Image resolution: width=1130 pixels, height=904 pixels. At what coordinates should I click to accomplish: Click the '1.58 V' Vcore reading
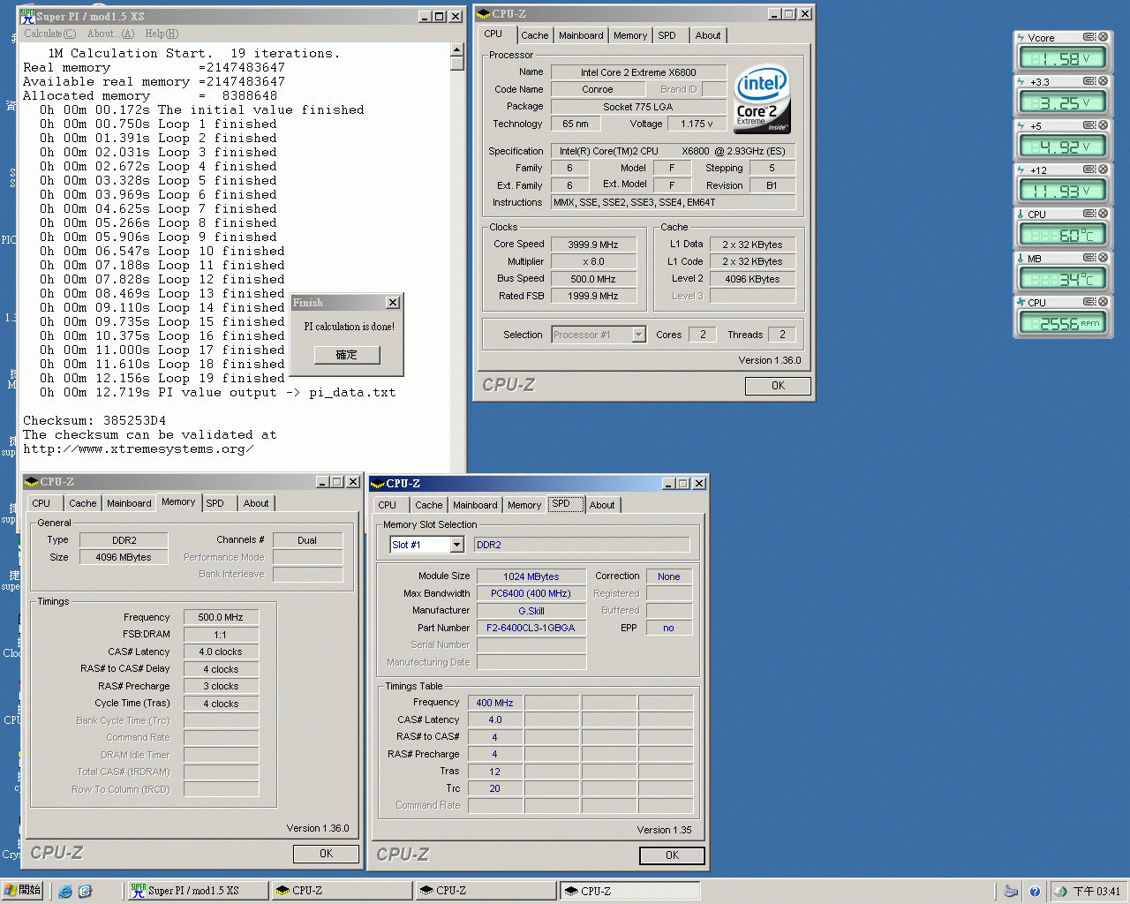point(1063,58)
